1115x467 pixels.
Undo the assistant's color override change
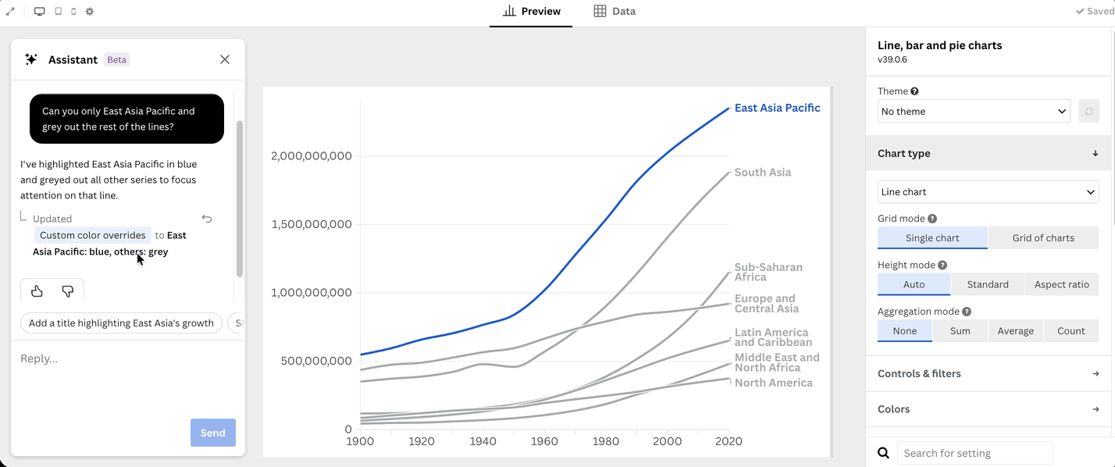coord(207,219)
